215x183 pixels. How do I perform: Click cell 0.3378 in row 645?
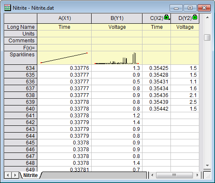click(64, 143)
